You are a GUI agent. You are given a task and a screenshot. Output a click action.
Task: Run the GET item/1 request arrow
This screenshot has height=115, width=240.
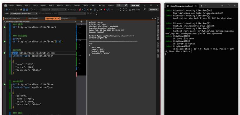(x=5, y=27)
